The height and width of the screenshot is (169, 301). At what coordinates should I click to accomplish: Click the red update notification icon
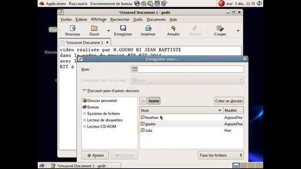click(222, 3)
